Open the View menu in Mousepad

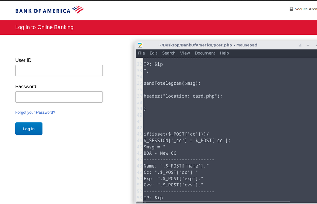tap(185, 53)
